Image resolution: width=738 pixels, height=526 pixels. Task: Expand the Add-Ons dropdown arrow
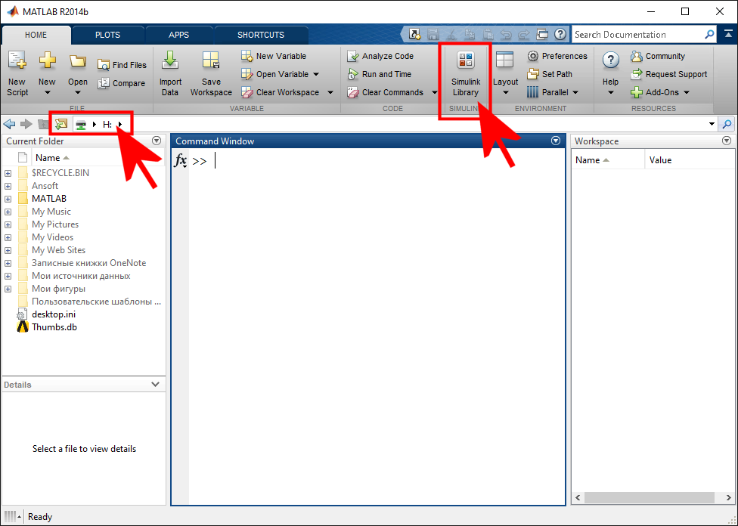pos(687,93)
